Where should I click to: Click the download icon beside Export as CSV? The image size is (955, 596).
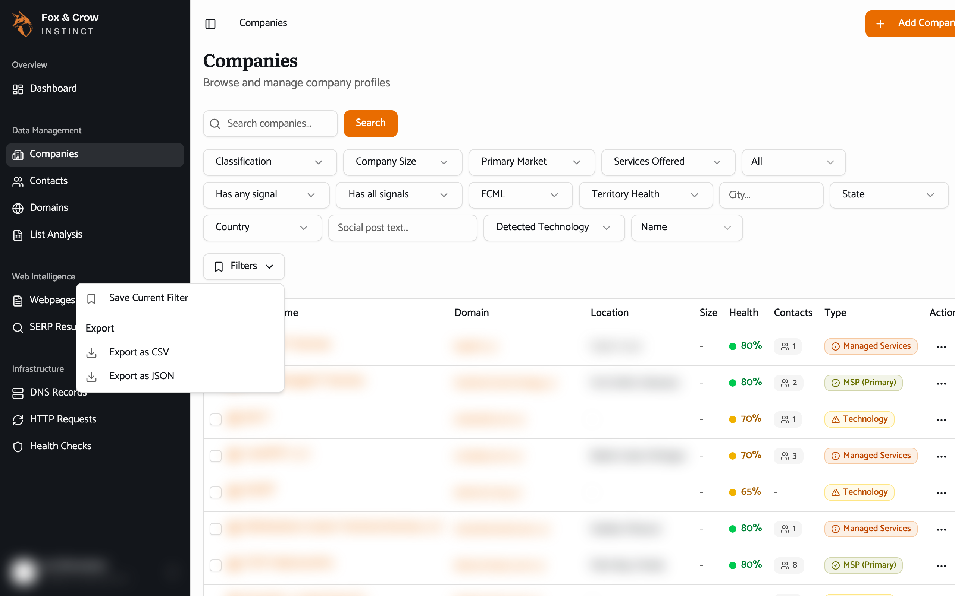pos(91,352)
